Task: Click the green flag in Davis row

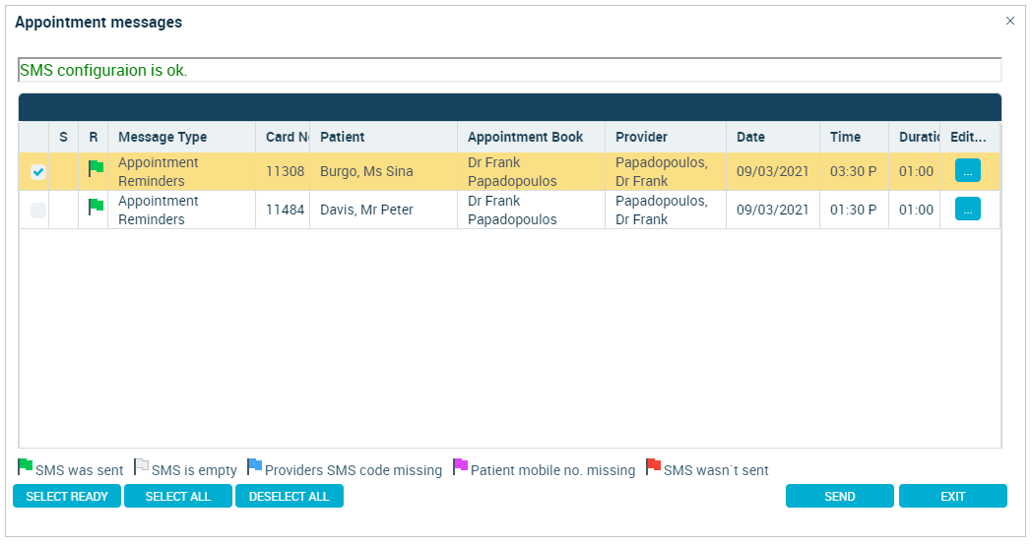Action: coord(97,207)
